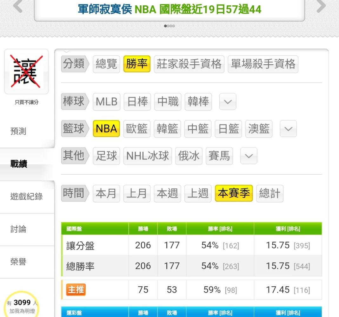Click the 總勝率 row label
339x317 pixels.
click(80, 266)
